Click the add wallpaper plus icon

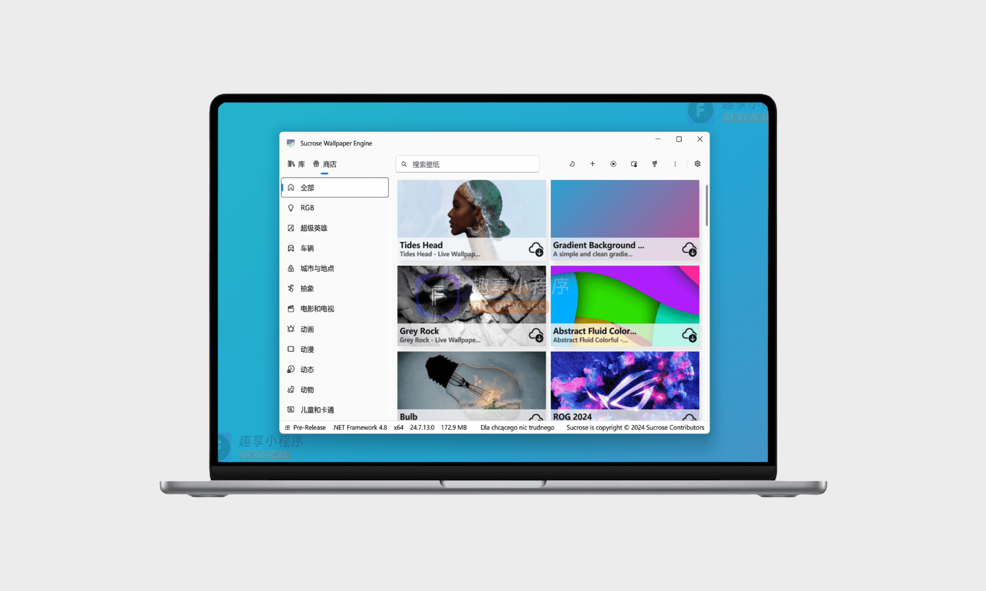(x=593, y=164)
